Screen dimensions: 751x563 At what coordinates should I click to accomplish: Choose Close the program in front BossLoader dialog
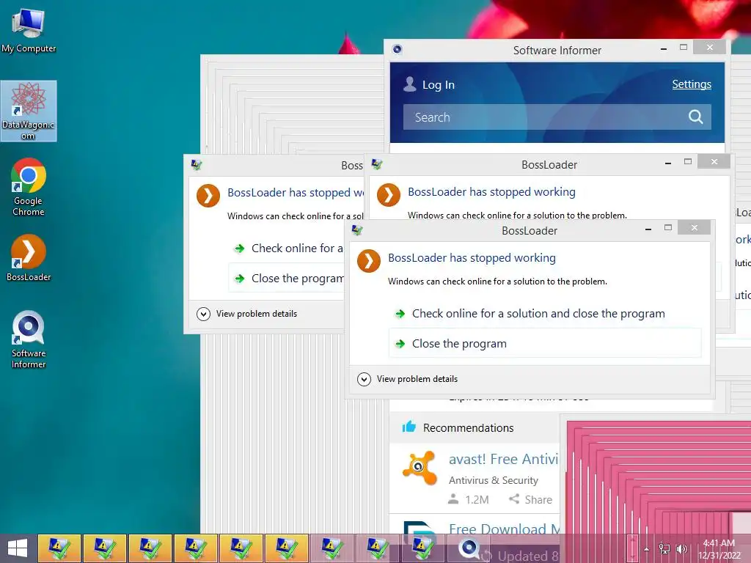pyautogui.click(x=545, y=343)
